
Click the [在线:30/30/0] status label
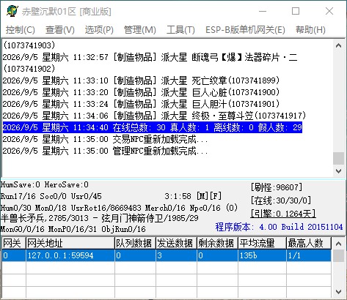[x=281, y=200]
